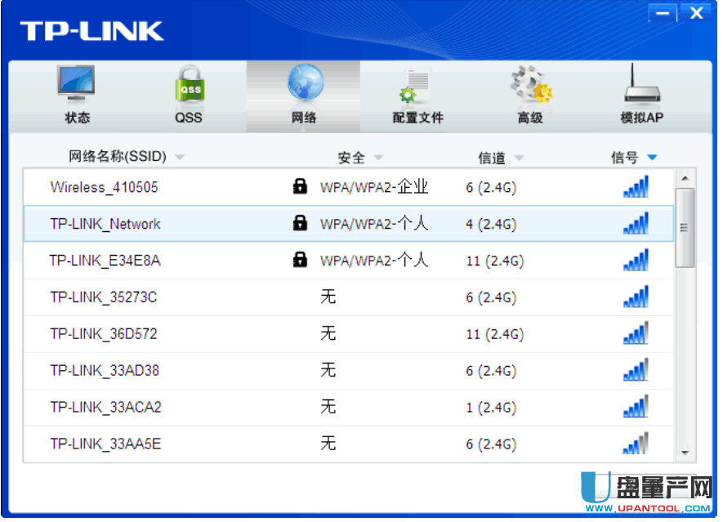
Task: Open the 高级 gears icon
Action: pyautogui.click(x=531, y=84)
